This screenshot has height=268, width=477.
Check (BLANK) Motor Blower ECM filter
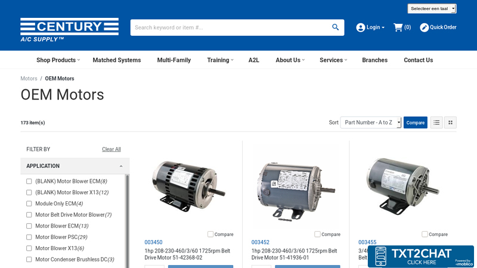point(29,182)
